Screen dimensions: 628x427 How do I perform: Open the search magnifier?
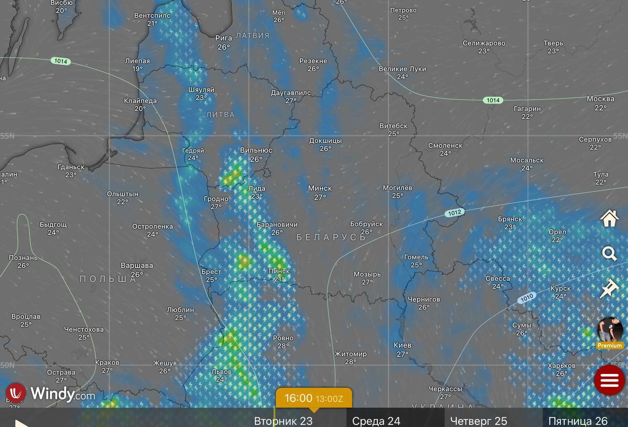pyautogui.click(x=609, y=254)
